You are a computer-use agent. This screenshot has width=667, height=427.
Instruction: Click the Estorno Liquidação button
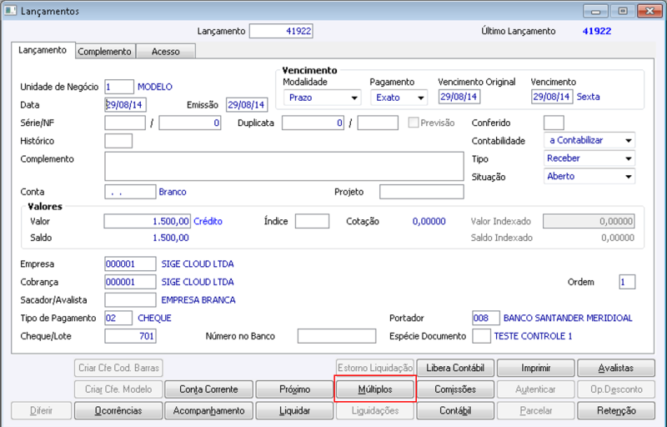374,368
